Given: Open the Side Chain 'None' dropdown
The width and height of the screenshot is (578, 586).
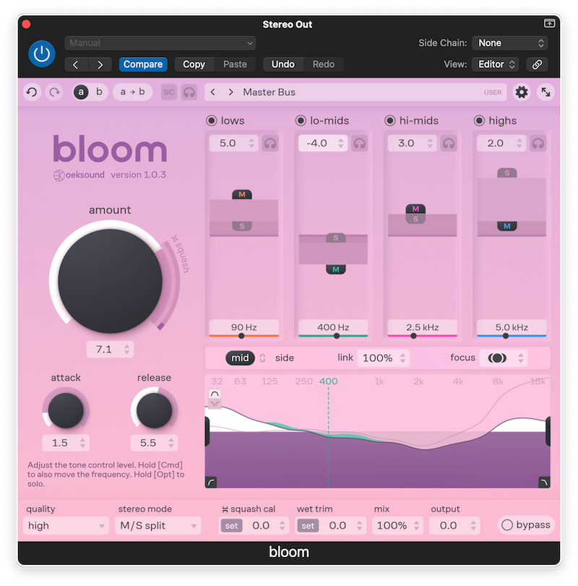Looking at the screenshot, I should click(x=510, y=43).
